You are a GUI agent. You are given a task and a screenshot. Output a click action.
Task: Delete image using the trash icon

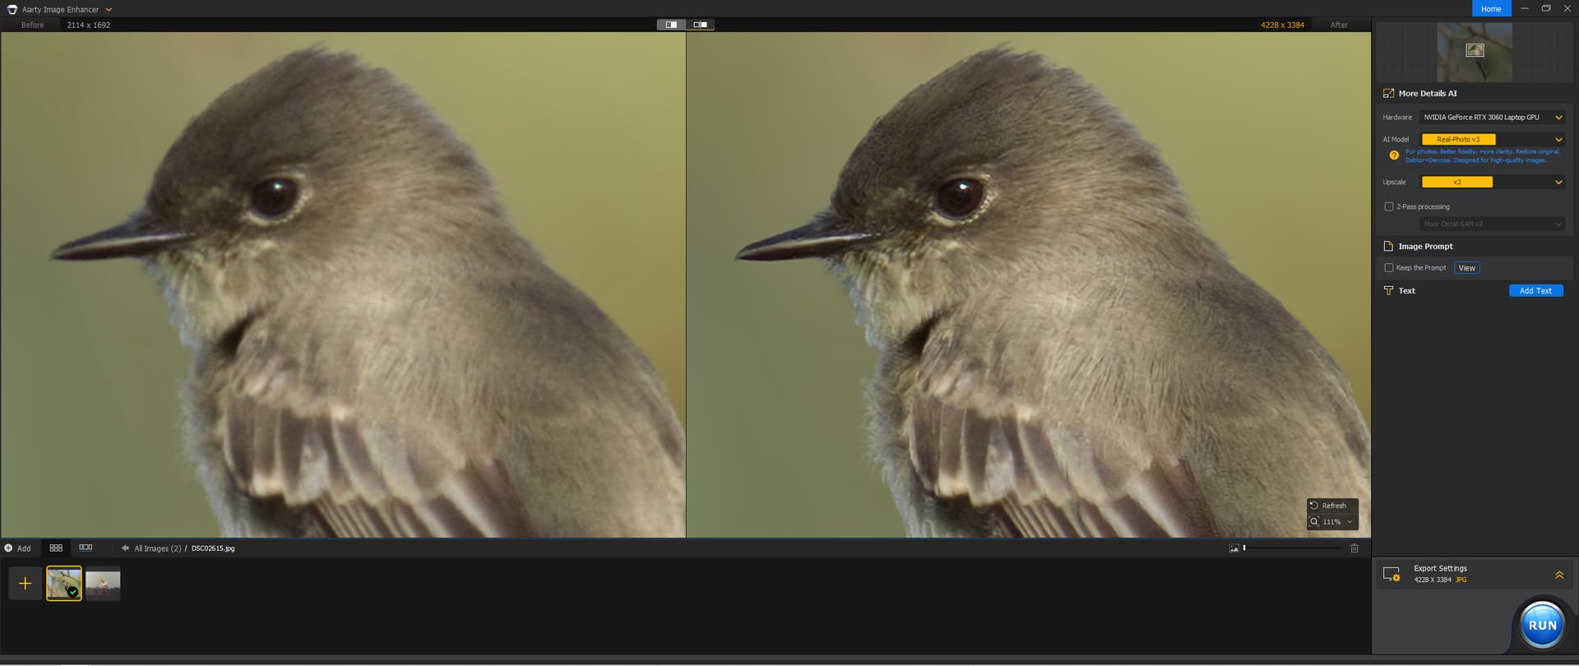pos(1354,548)
